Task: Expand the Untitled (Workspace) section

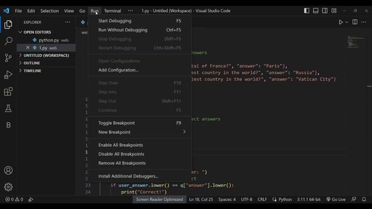Action: (46, 55)
